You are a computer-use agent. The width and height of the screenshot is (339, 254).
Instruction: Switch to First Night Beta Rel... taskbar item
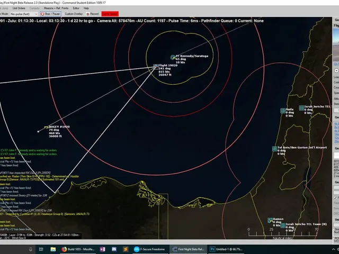(x=188, y=249)
